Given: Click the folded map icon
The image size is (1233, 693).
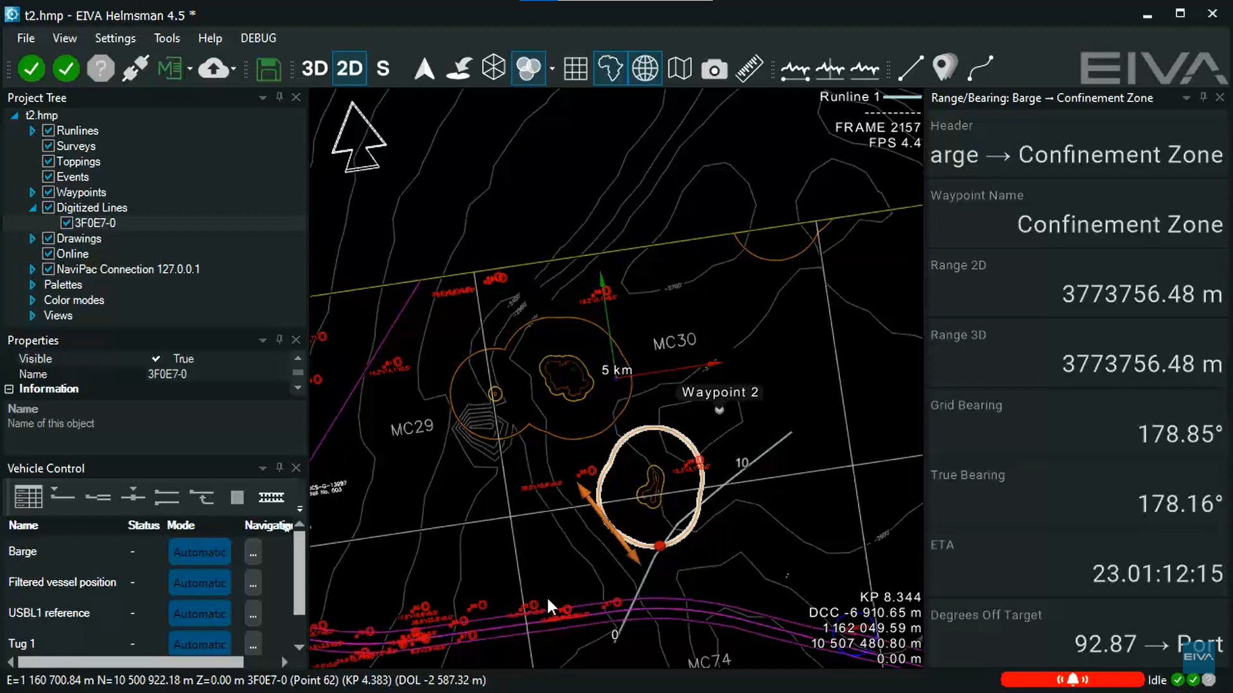Looking at the screenshot, I should pyautogui.click(x=679, y=68).
